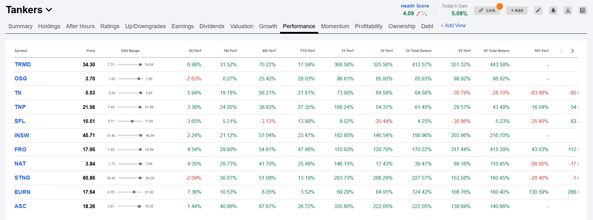Image resolution: width=593 pixels, height=220 pixels.
Task: Click the FRO 52W range slider
Action: pos(130,150)
